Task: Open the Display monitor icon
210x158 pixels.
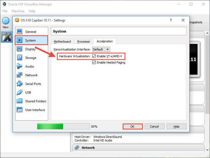Action: pos(20,49)
